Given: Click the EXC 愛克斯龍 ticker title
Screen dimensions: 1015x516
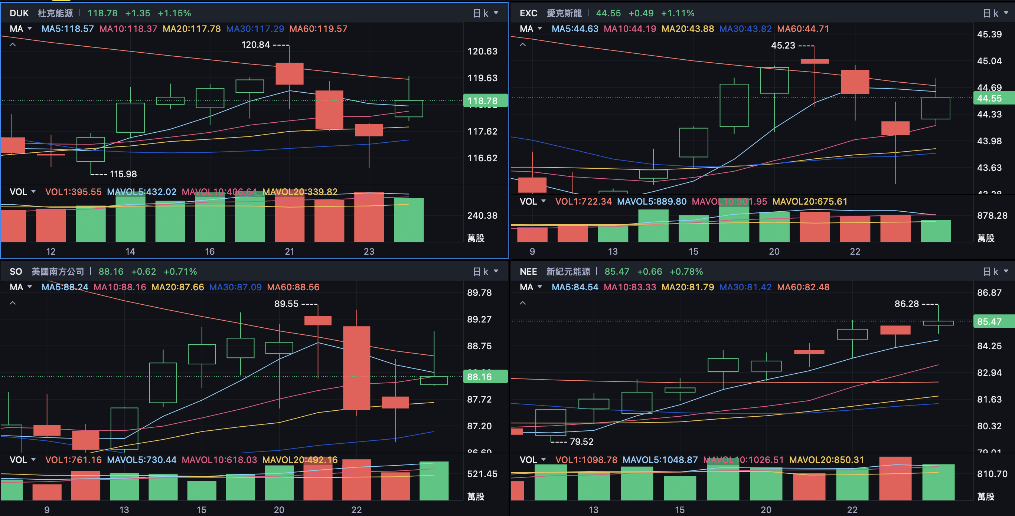Looking at the screenshot, I should tap(551, 13).
